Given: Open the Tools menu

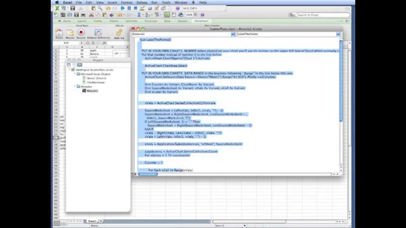Looking at the screenshot, I should (166, 3).
